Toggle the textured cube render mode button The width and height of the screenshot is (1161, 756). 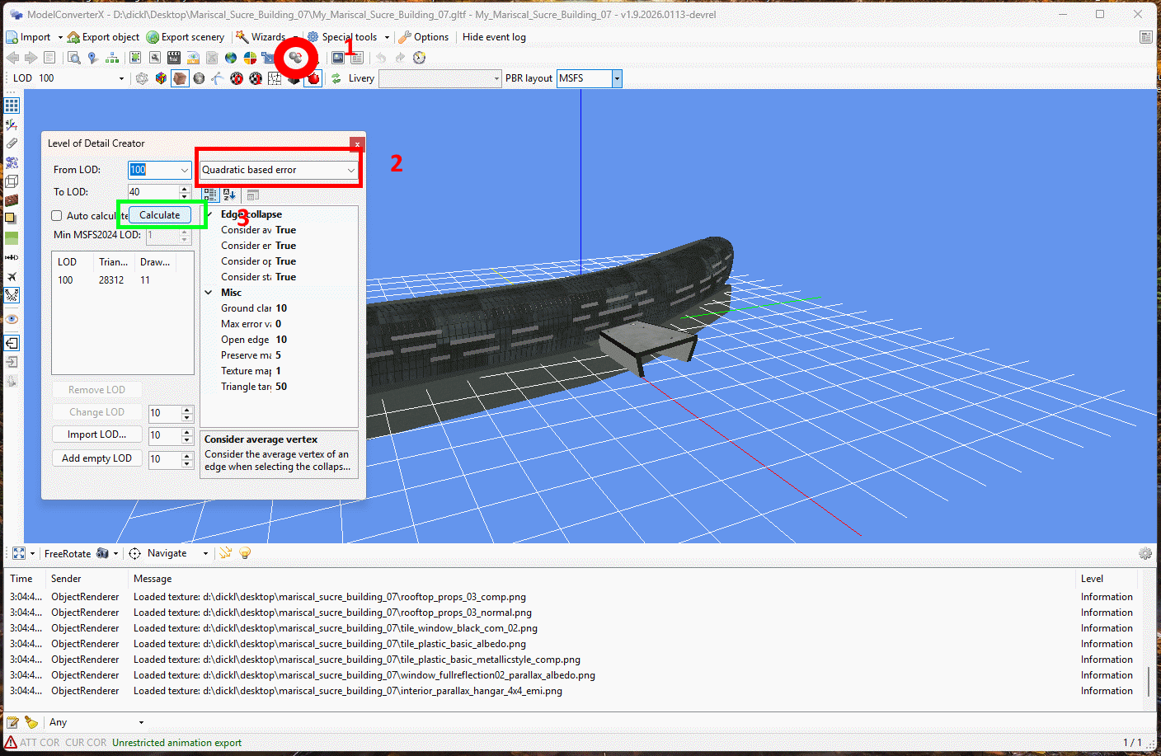point(180,78)
